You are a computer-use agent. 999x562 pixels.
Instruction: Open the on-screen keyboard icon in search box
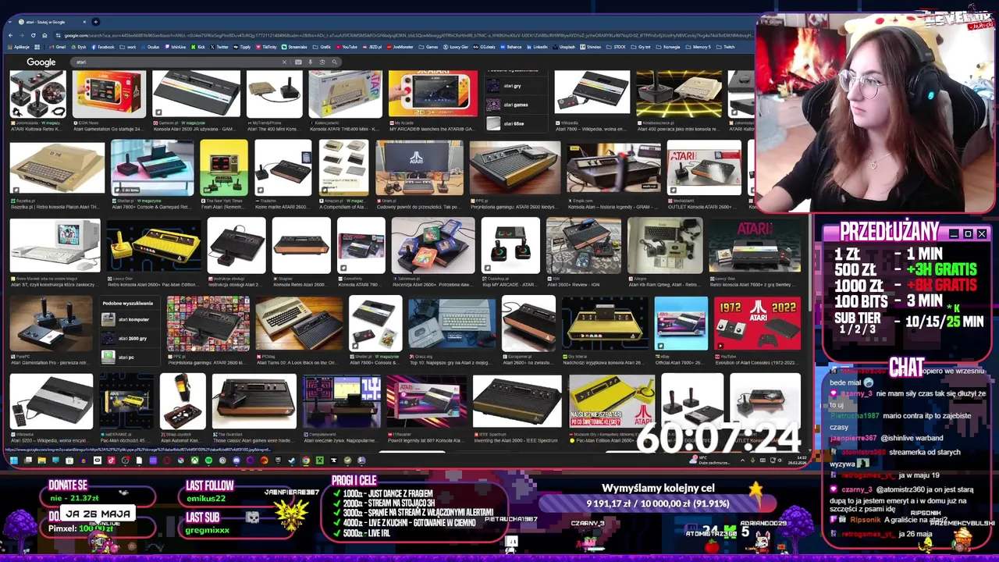click(x=298, y=62)
